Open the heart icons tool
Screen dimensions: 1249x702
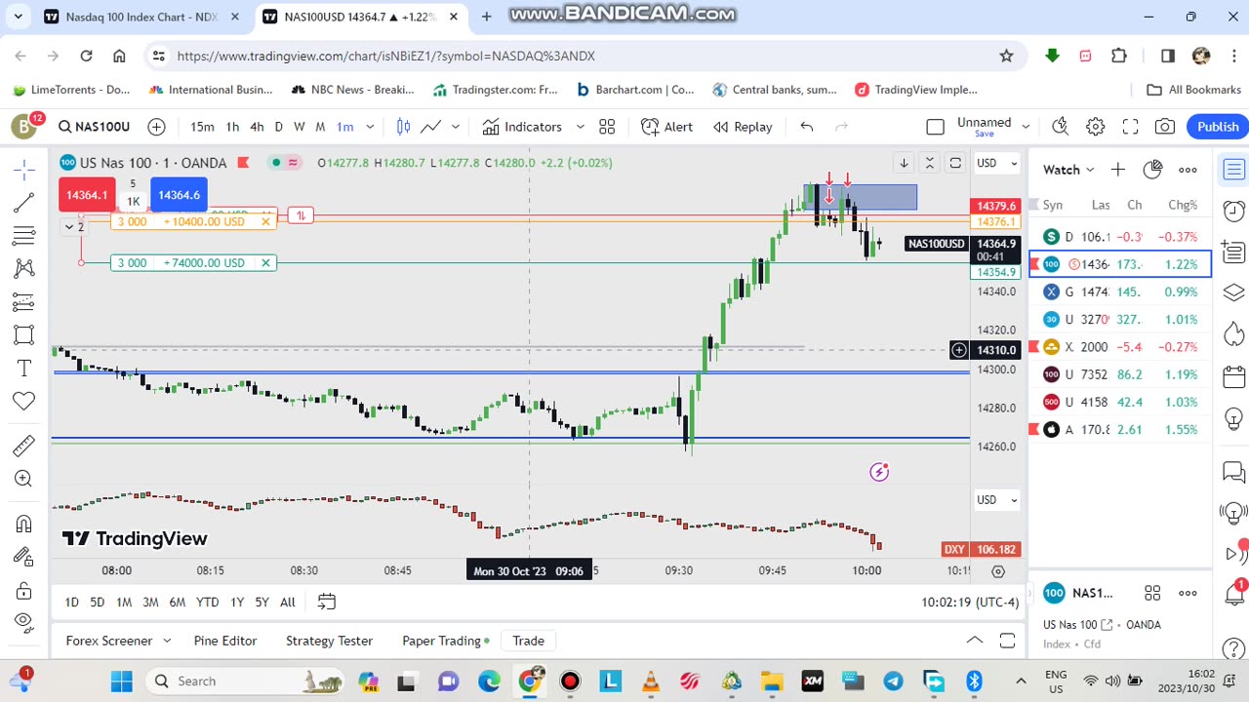point(24,401)
